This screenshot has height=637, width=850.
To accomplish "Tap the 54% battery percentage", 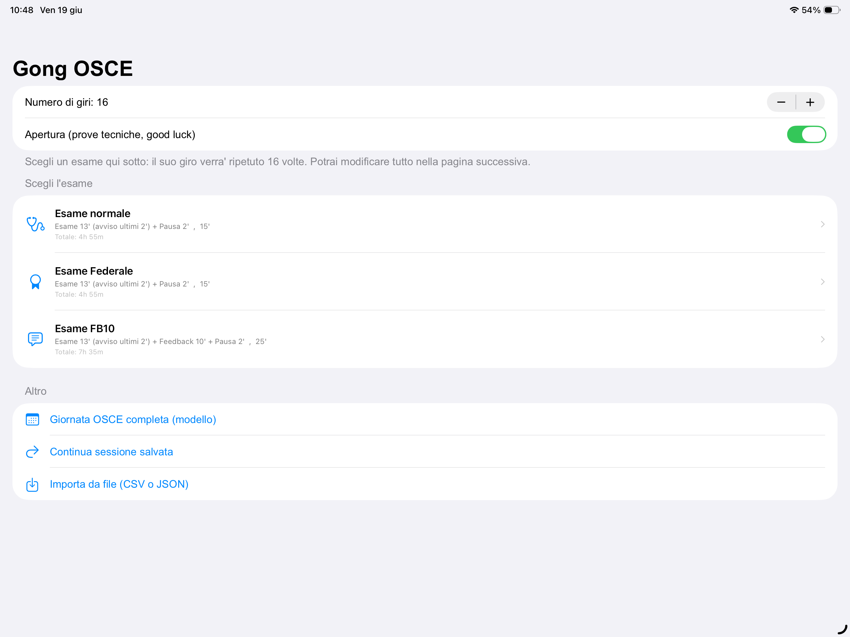I will 811,10.
